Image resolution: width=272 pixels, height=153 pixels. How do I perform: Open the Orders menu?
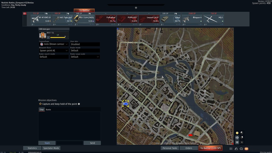(x=189, y=148)
